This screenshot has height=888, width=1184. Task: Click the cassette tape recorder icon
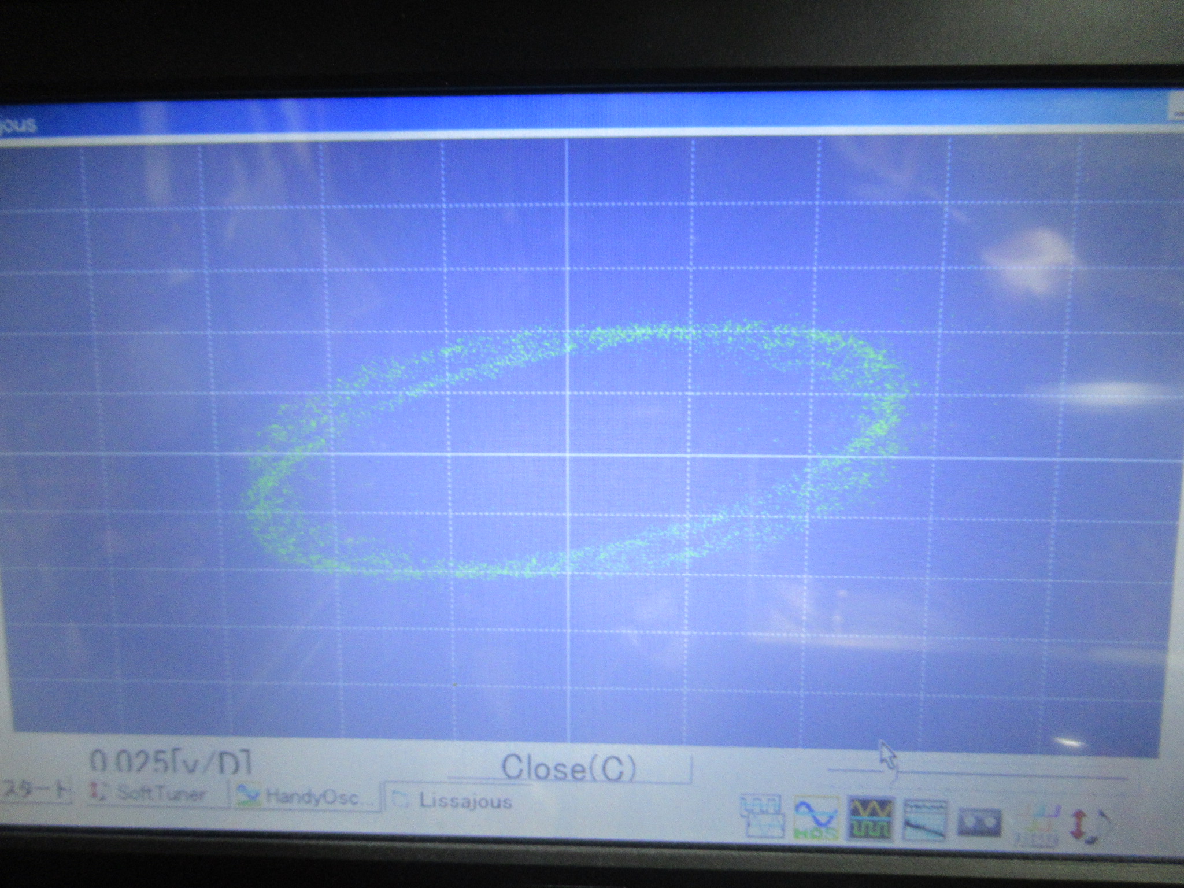[979, 822]
